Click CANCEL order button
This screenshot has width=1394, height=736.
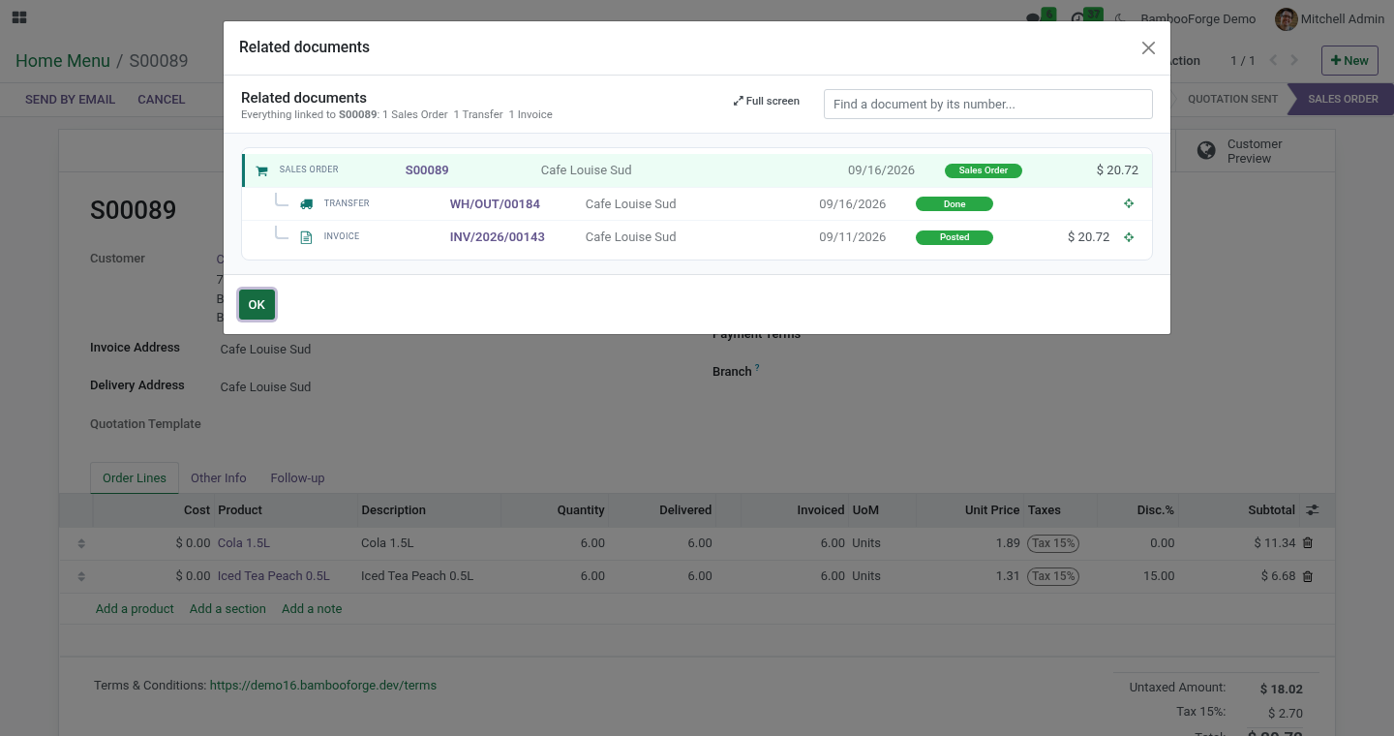(162, 100)
